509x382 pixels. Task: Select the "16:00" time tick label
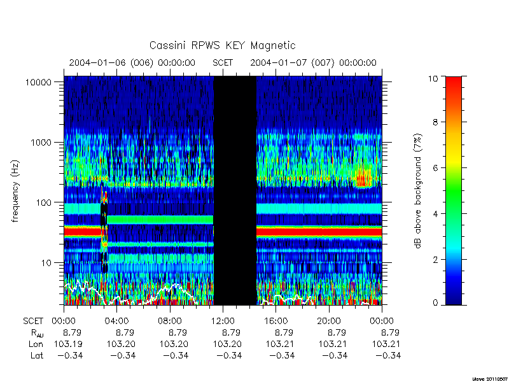tap(276, 322)
